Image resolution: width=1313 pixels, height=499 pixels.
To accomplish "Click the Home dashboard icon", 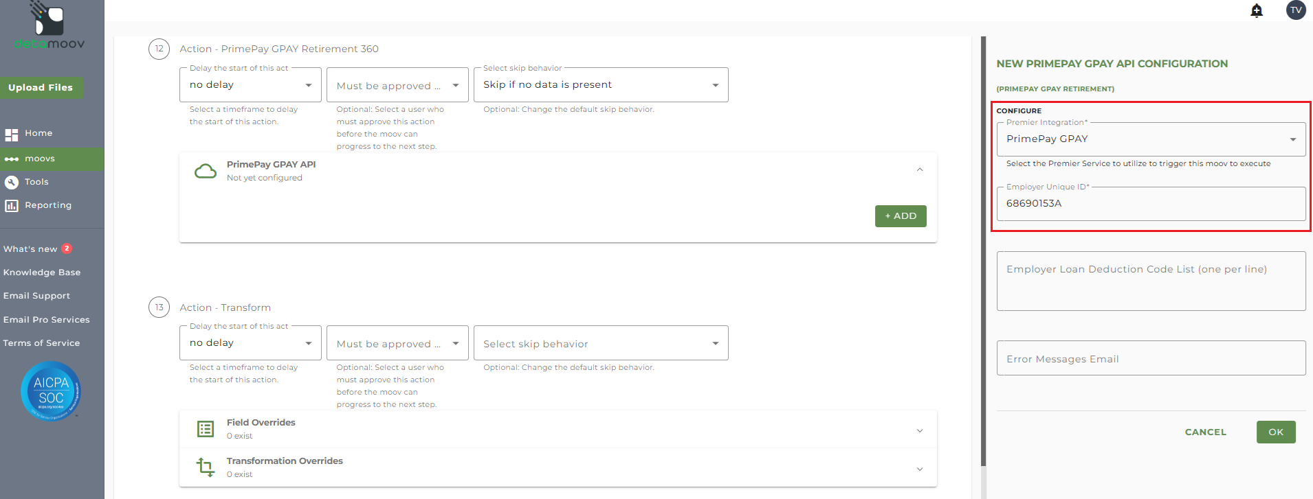I will point(12,135).
